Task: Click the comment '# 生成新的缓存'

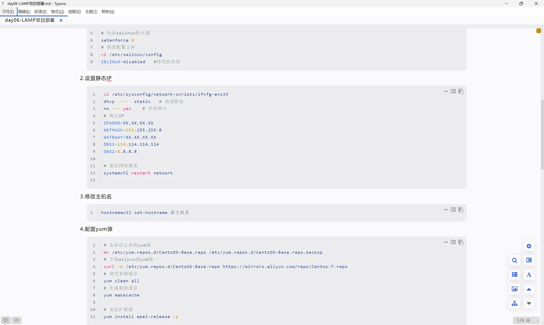Action: [121, 288]
